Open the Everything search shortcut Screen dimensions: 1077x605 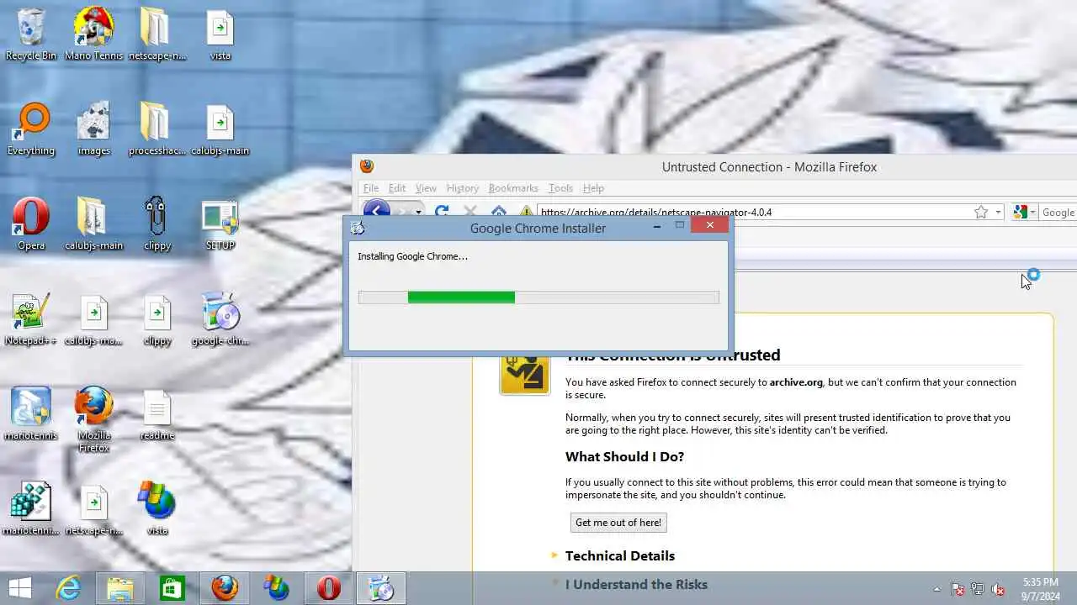[31, 129]
